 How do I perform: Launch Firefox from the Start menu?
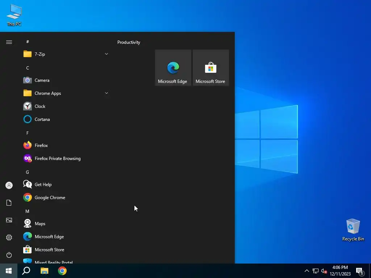click(66, 146)
